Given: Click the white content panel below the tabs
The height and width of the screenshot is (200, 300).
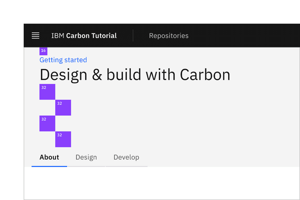Looking at the screenshot, I should [161, 183].
